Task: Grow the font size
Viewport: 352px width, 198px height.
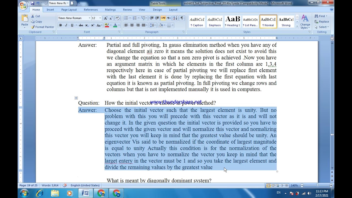Action: (105, 18)
